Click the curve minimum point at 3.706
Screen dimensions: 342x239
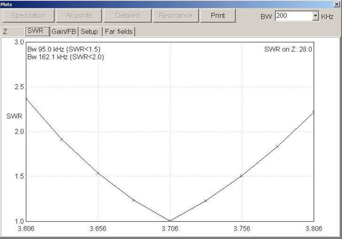click(170, 221)
